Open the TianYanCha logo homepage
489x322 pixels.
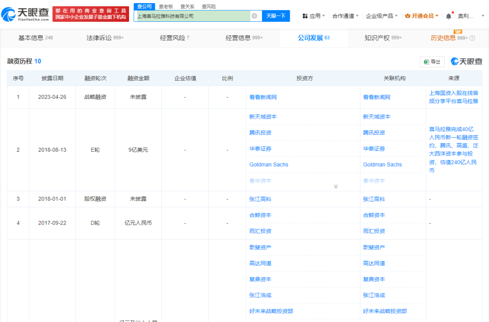coord(25,14)
